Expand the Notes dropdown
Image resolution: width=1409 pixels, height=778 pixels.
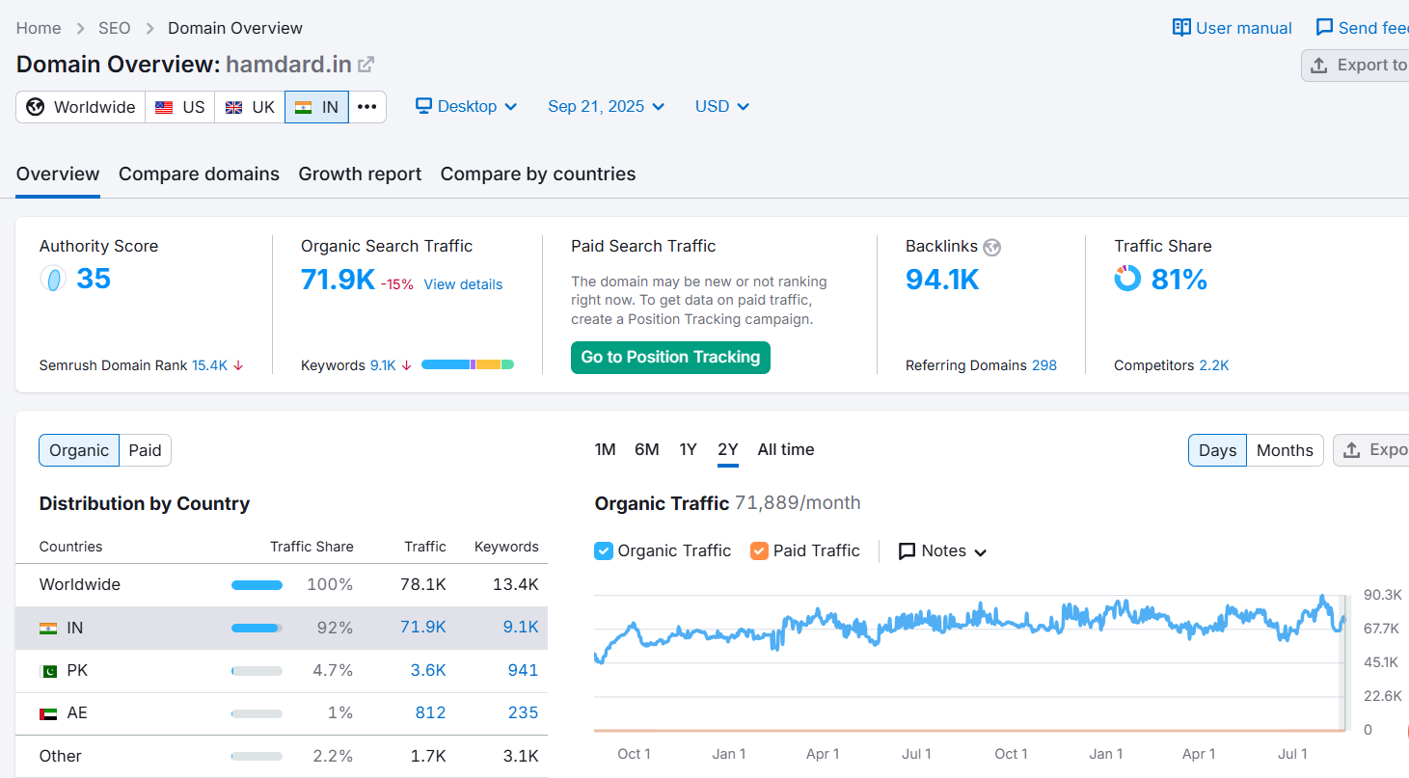coord(942,551)
